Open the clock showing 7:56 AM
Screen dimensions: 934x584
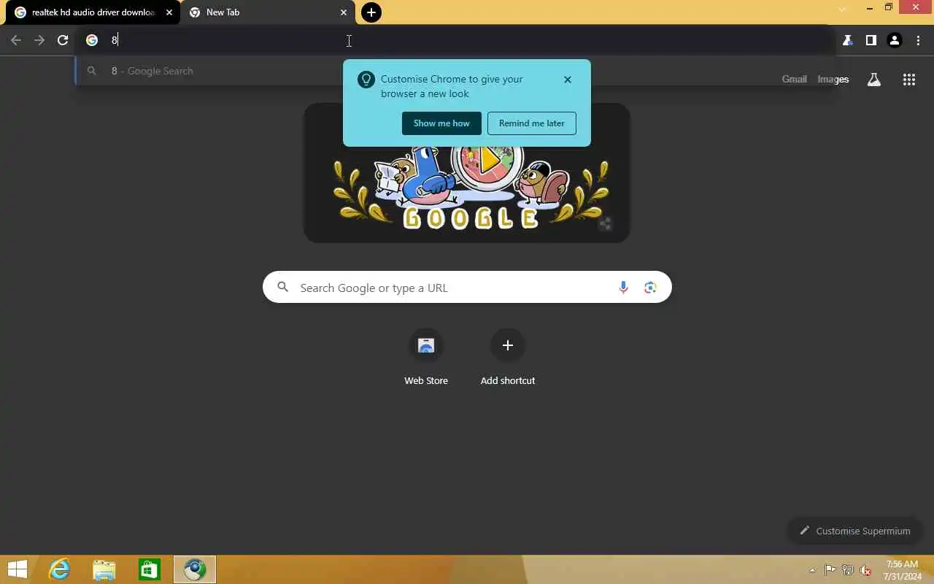[x=902, y=570]
